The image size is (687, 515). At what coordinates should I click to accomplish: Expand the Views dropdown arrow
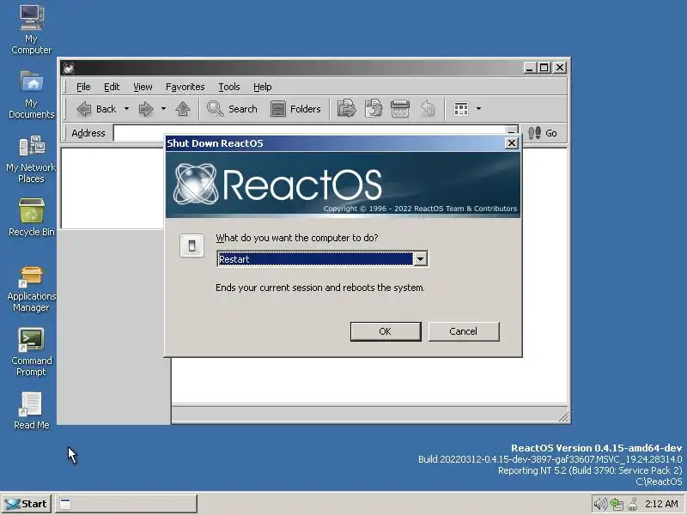coord(478,109)
